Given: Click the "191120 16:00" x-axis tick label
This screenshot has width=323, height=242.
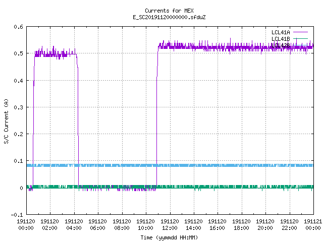Looking at the screenshot, I should (x=218, y=225).
